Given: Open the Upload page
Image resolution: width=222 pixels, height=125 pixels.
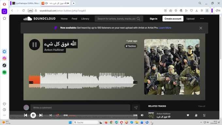Looking at the screenshot, I should tap(190, 19).
